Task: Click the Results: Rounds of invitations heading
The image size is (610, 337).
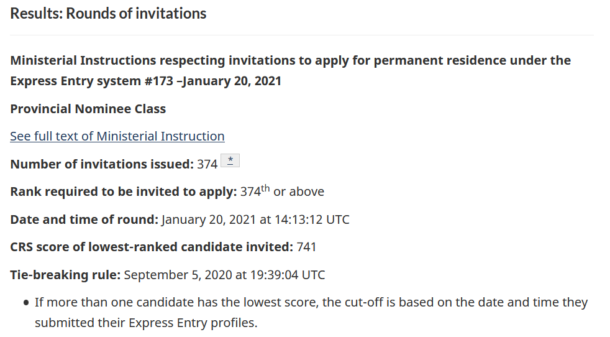Action: 108,14
